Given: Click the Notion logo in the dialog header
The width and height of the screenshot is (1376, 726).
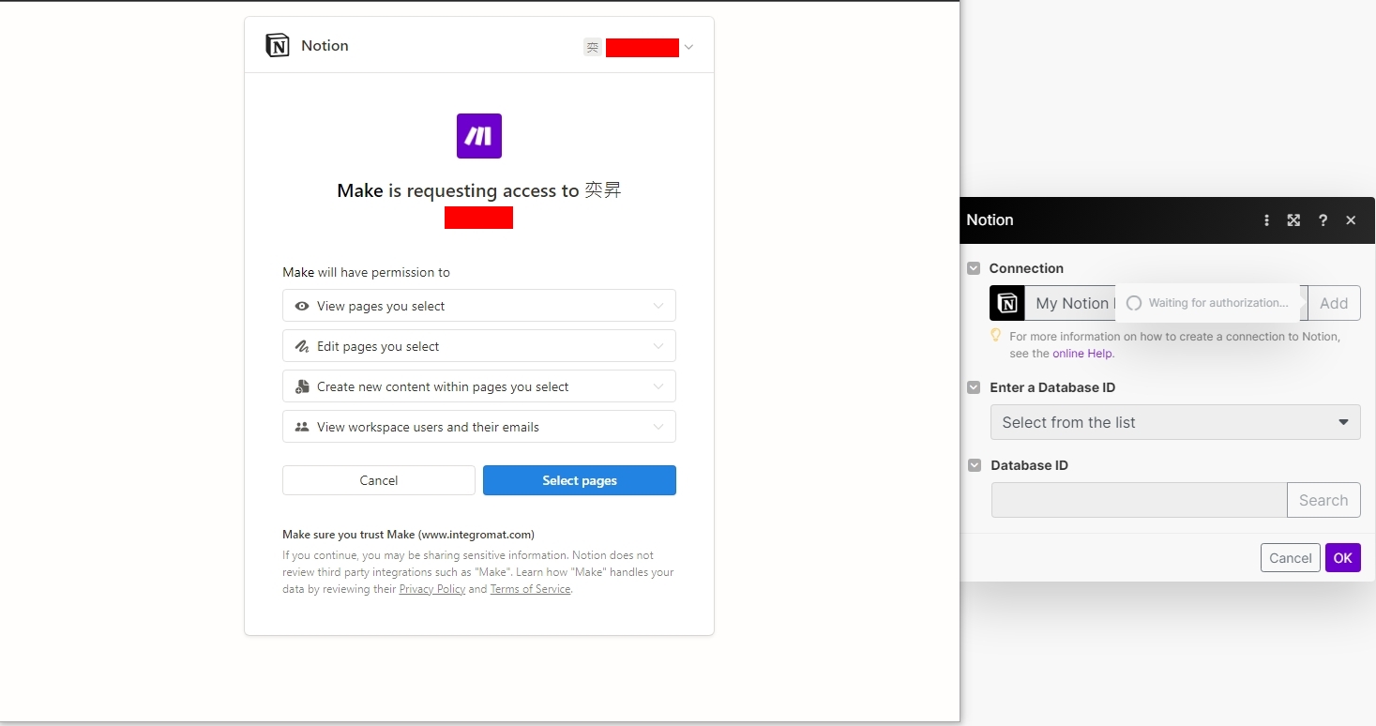Looking at the screenshot, I should tap(278, 46).
